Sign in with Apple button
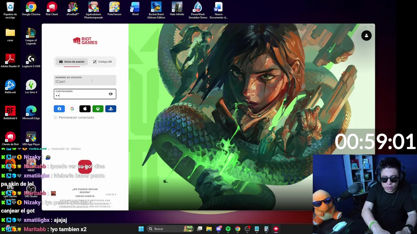 (85, 109)
